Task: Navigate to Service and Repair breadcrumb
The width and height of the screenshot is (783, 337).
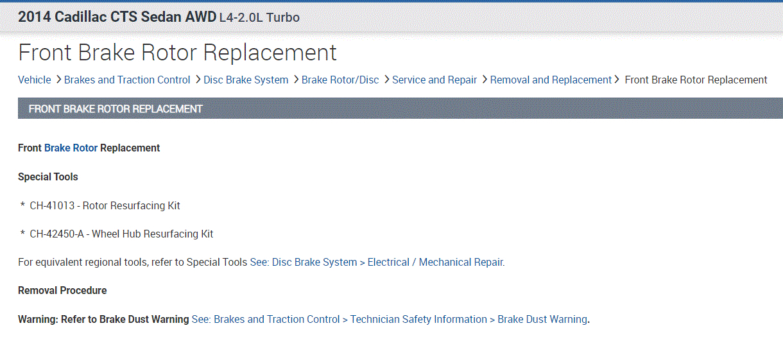Action: 435,80
